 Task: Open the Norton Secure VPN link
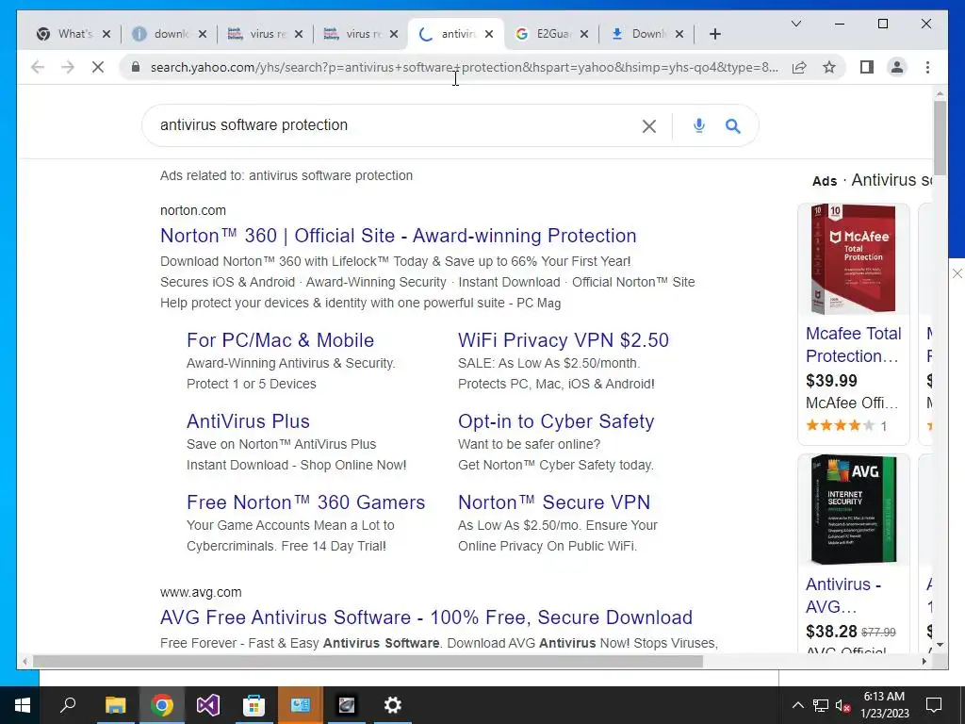click(554, 502)
